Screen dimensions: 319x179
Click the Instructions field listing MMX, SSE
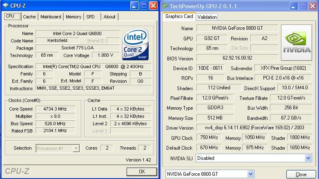[x=94, y=88]
